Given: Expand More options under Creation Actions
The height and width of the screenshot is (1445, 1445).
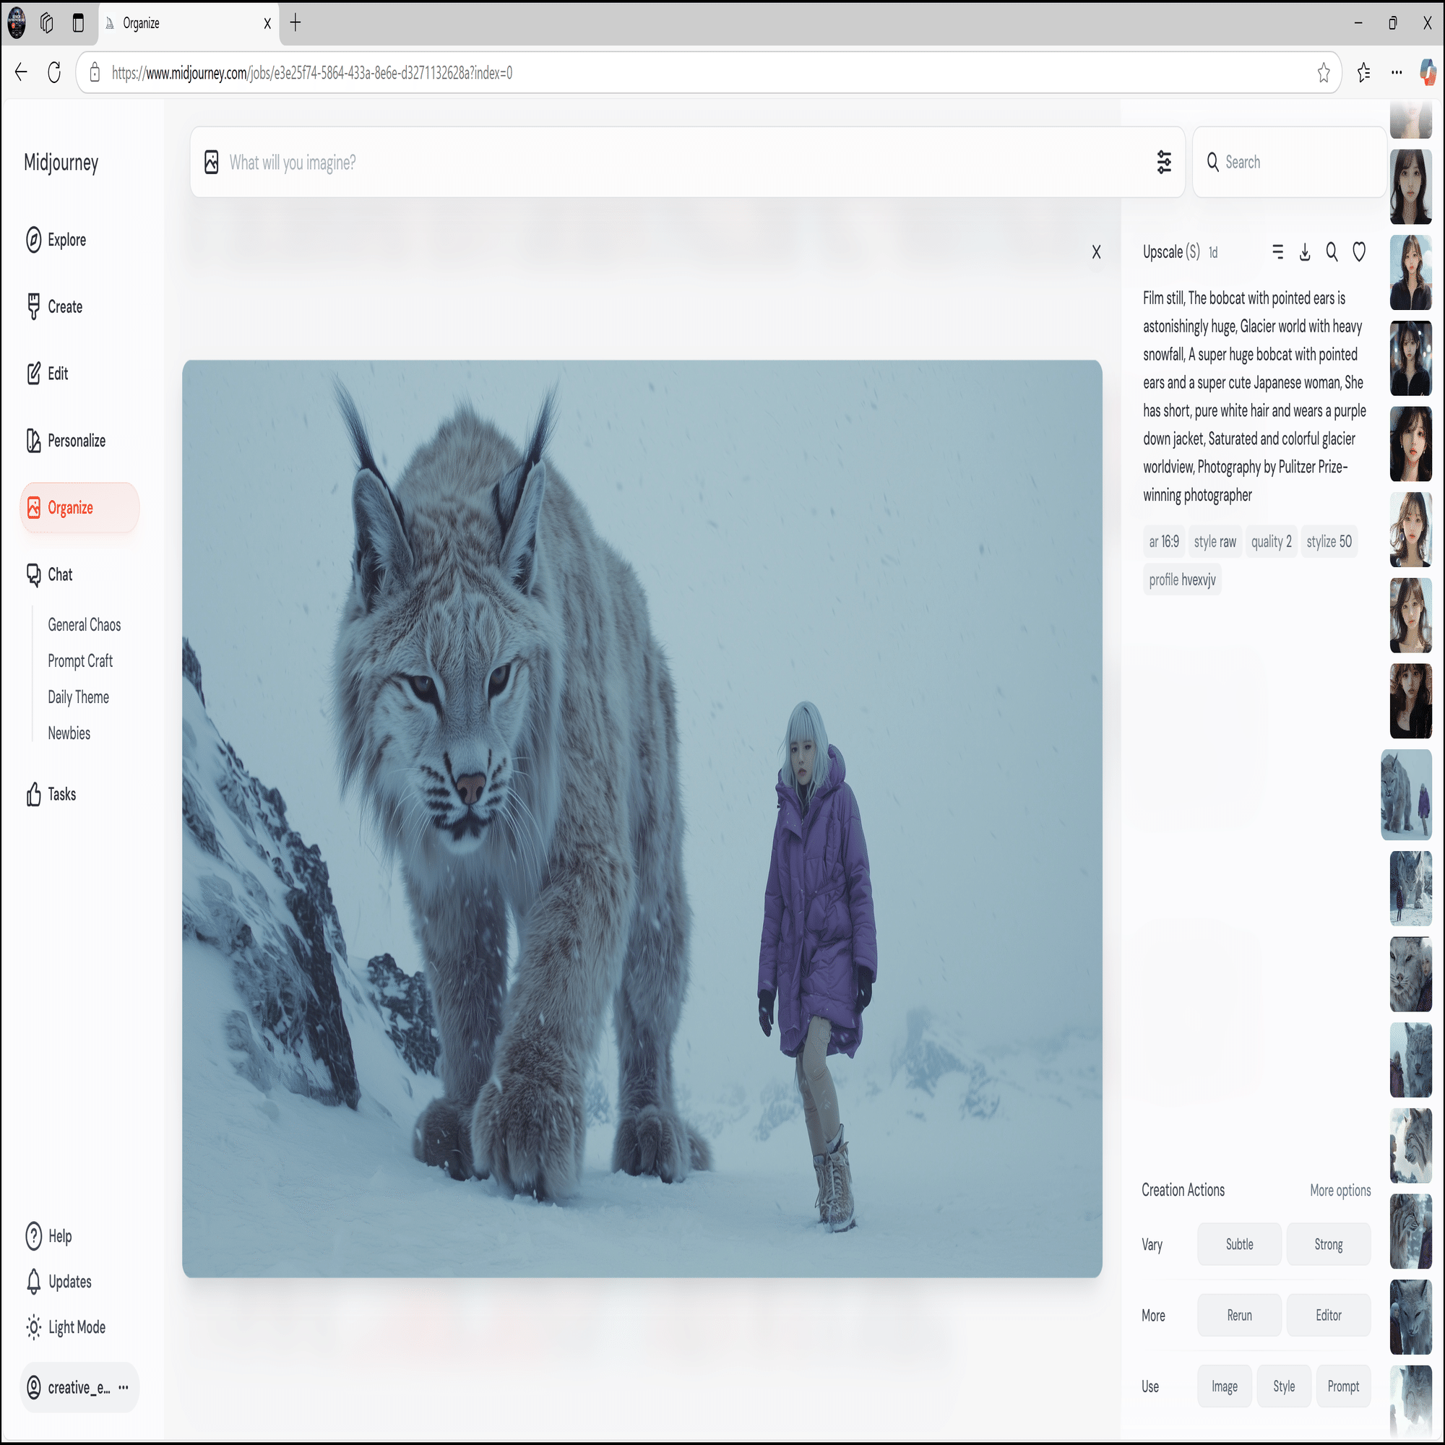Looking at the screenshot, I should click(1340, 1190).
